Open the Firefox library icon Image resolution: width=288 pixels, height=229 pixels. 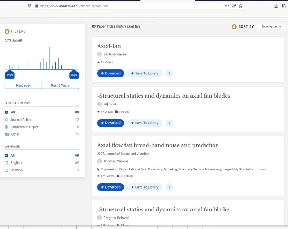284,6
